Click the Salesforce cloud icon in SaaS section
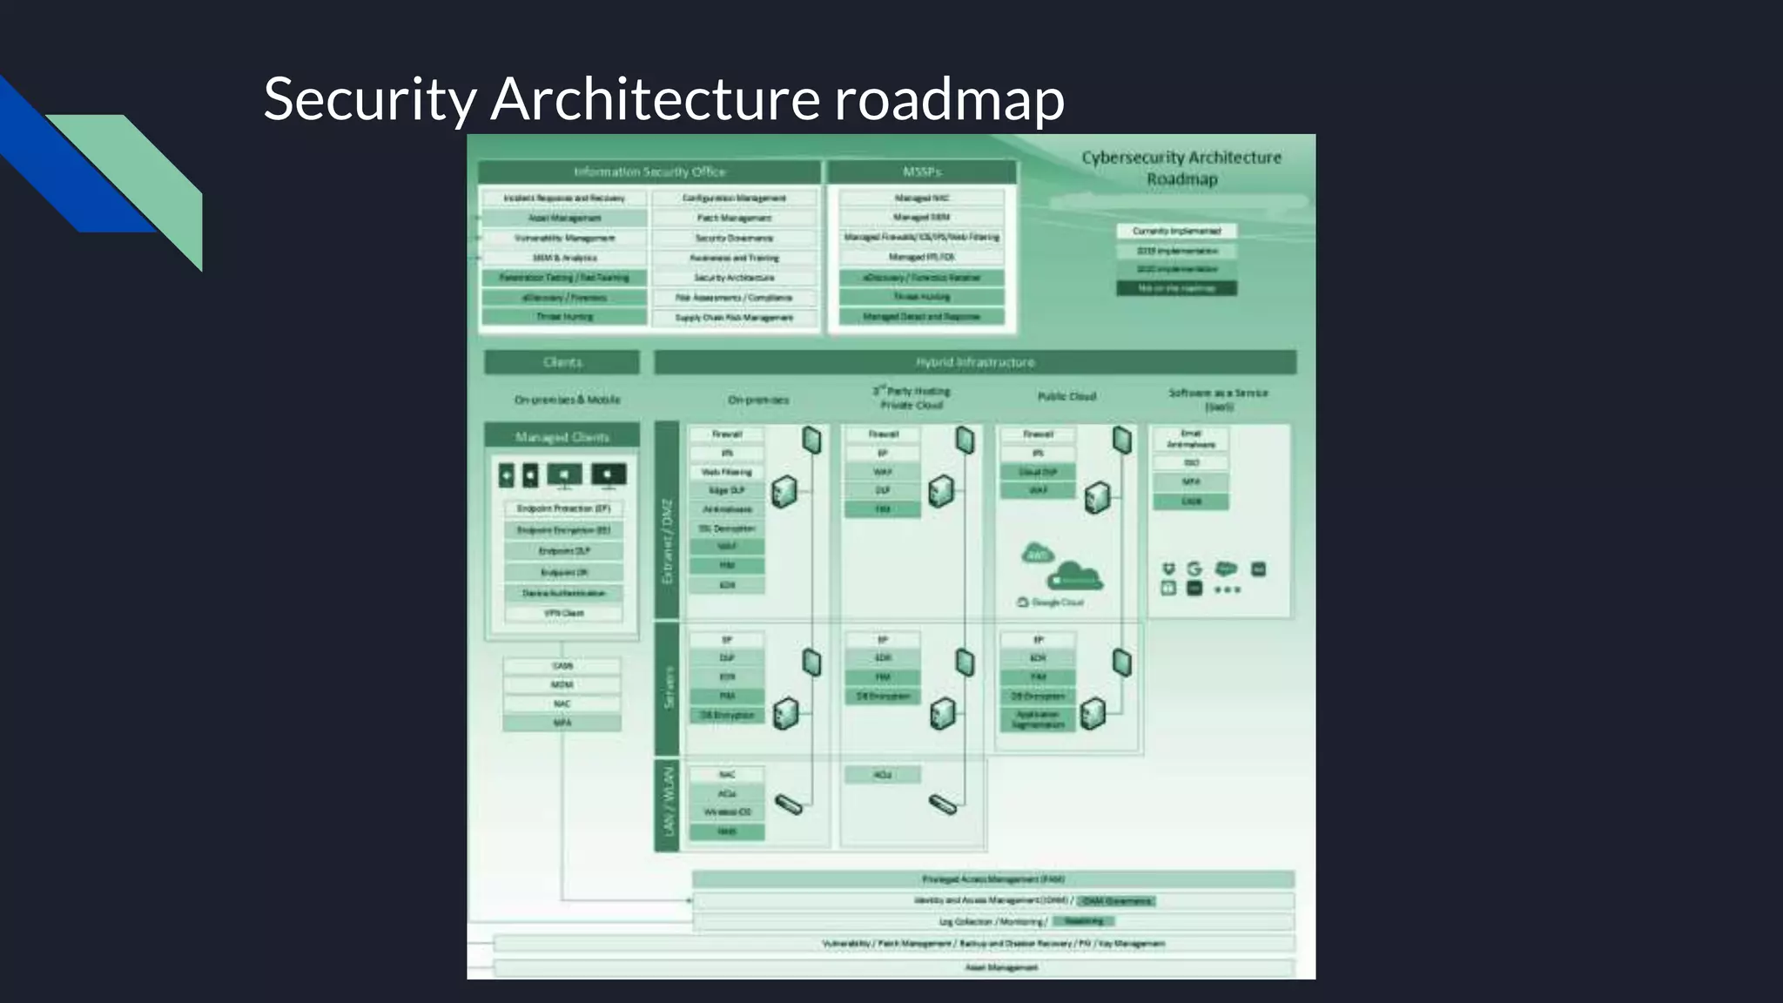Viewport: 1783px width, 1003px height. [x=1226, y=569]
